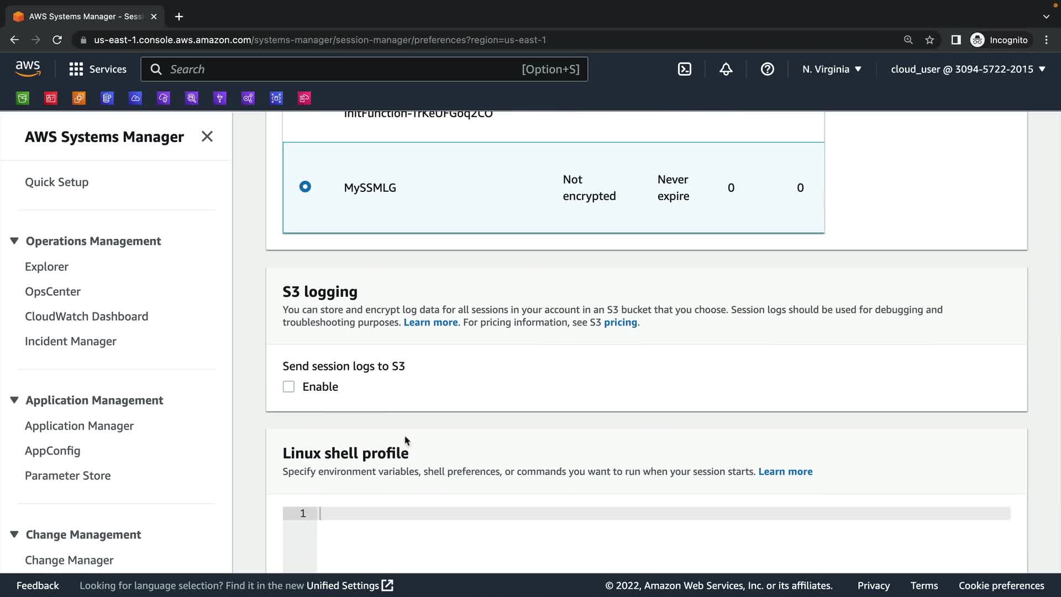Open the help question mark menu
Screen dimensions: 1061x597
click(767, 69)
